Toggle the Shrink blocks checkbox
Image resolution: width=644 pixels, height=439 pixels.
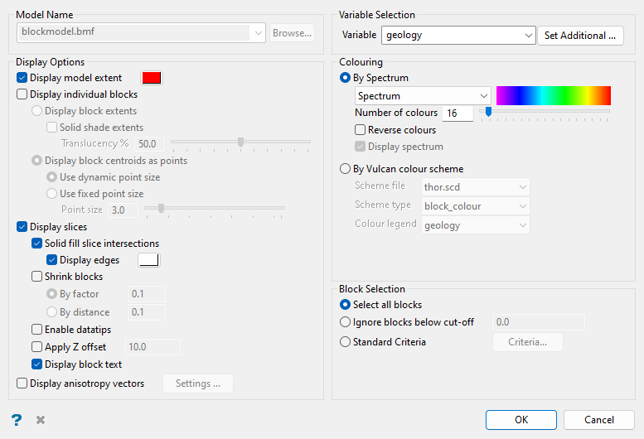click(37, 277)
